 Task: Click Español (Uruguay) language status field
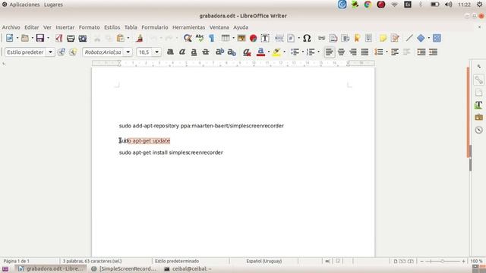click(264, 261)
